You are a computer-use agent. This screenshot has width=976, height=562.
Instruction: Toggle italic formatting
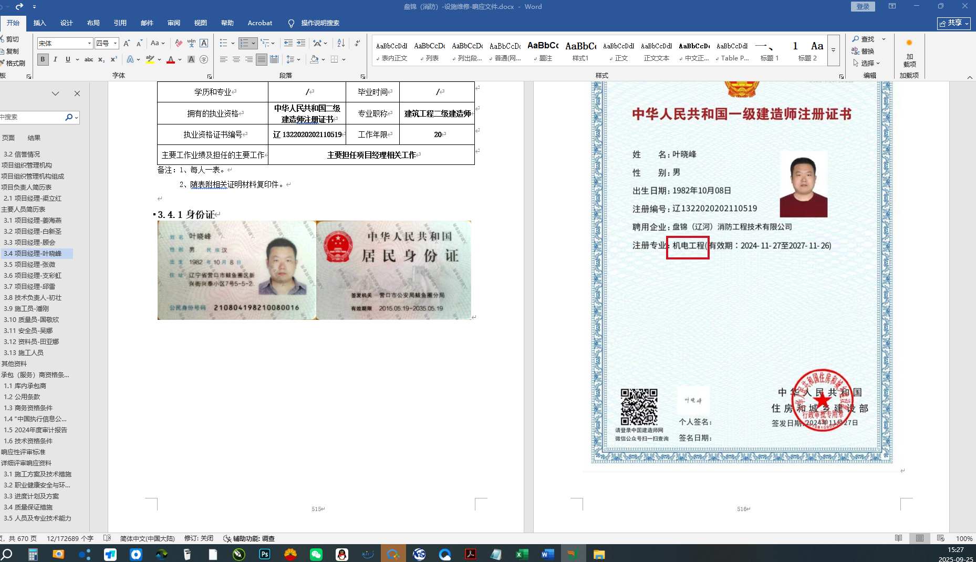point(55,59)
